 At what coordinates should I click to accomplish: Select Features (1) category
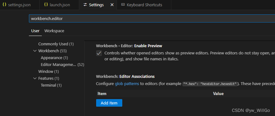click(49, 78)
